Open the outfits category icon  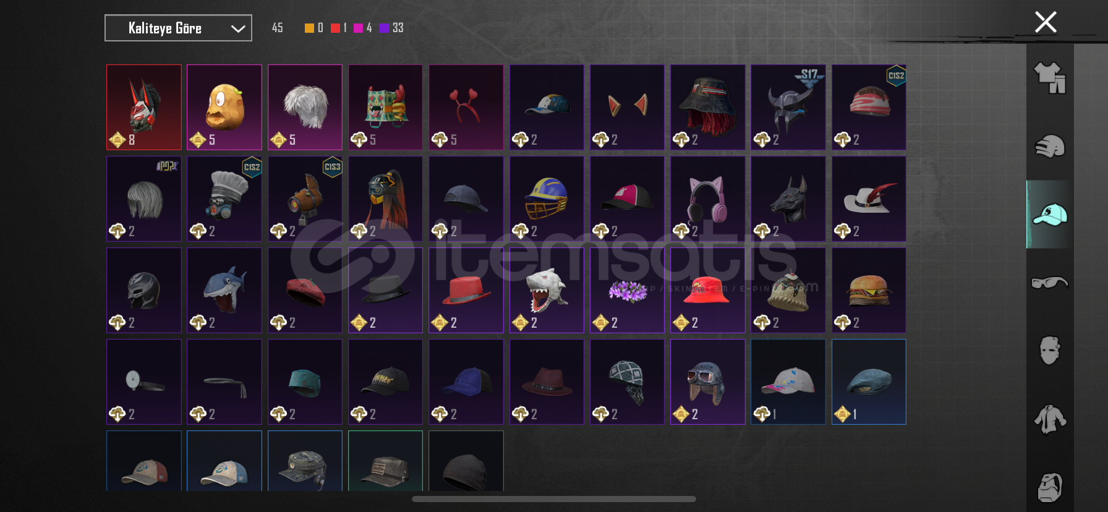tap(1050, 78)
